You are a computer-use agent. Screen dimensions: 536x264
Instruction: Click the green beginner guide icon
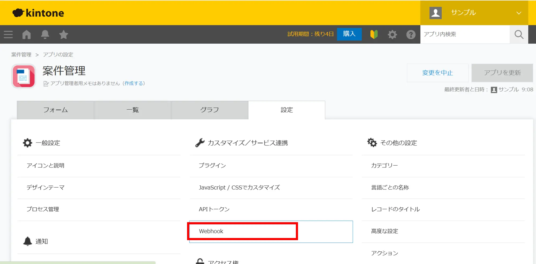click(x=374, y=34)
